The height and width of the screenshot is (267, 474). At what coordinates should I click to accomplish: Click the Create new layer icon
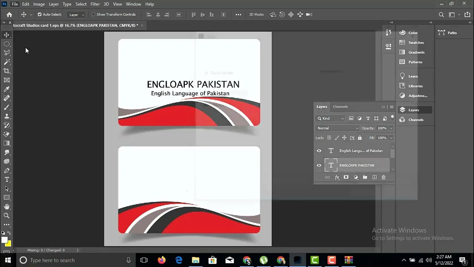[374, 177]
